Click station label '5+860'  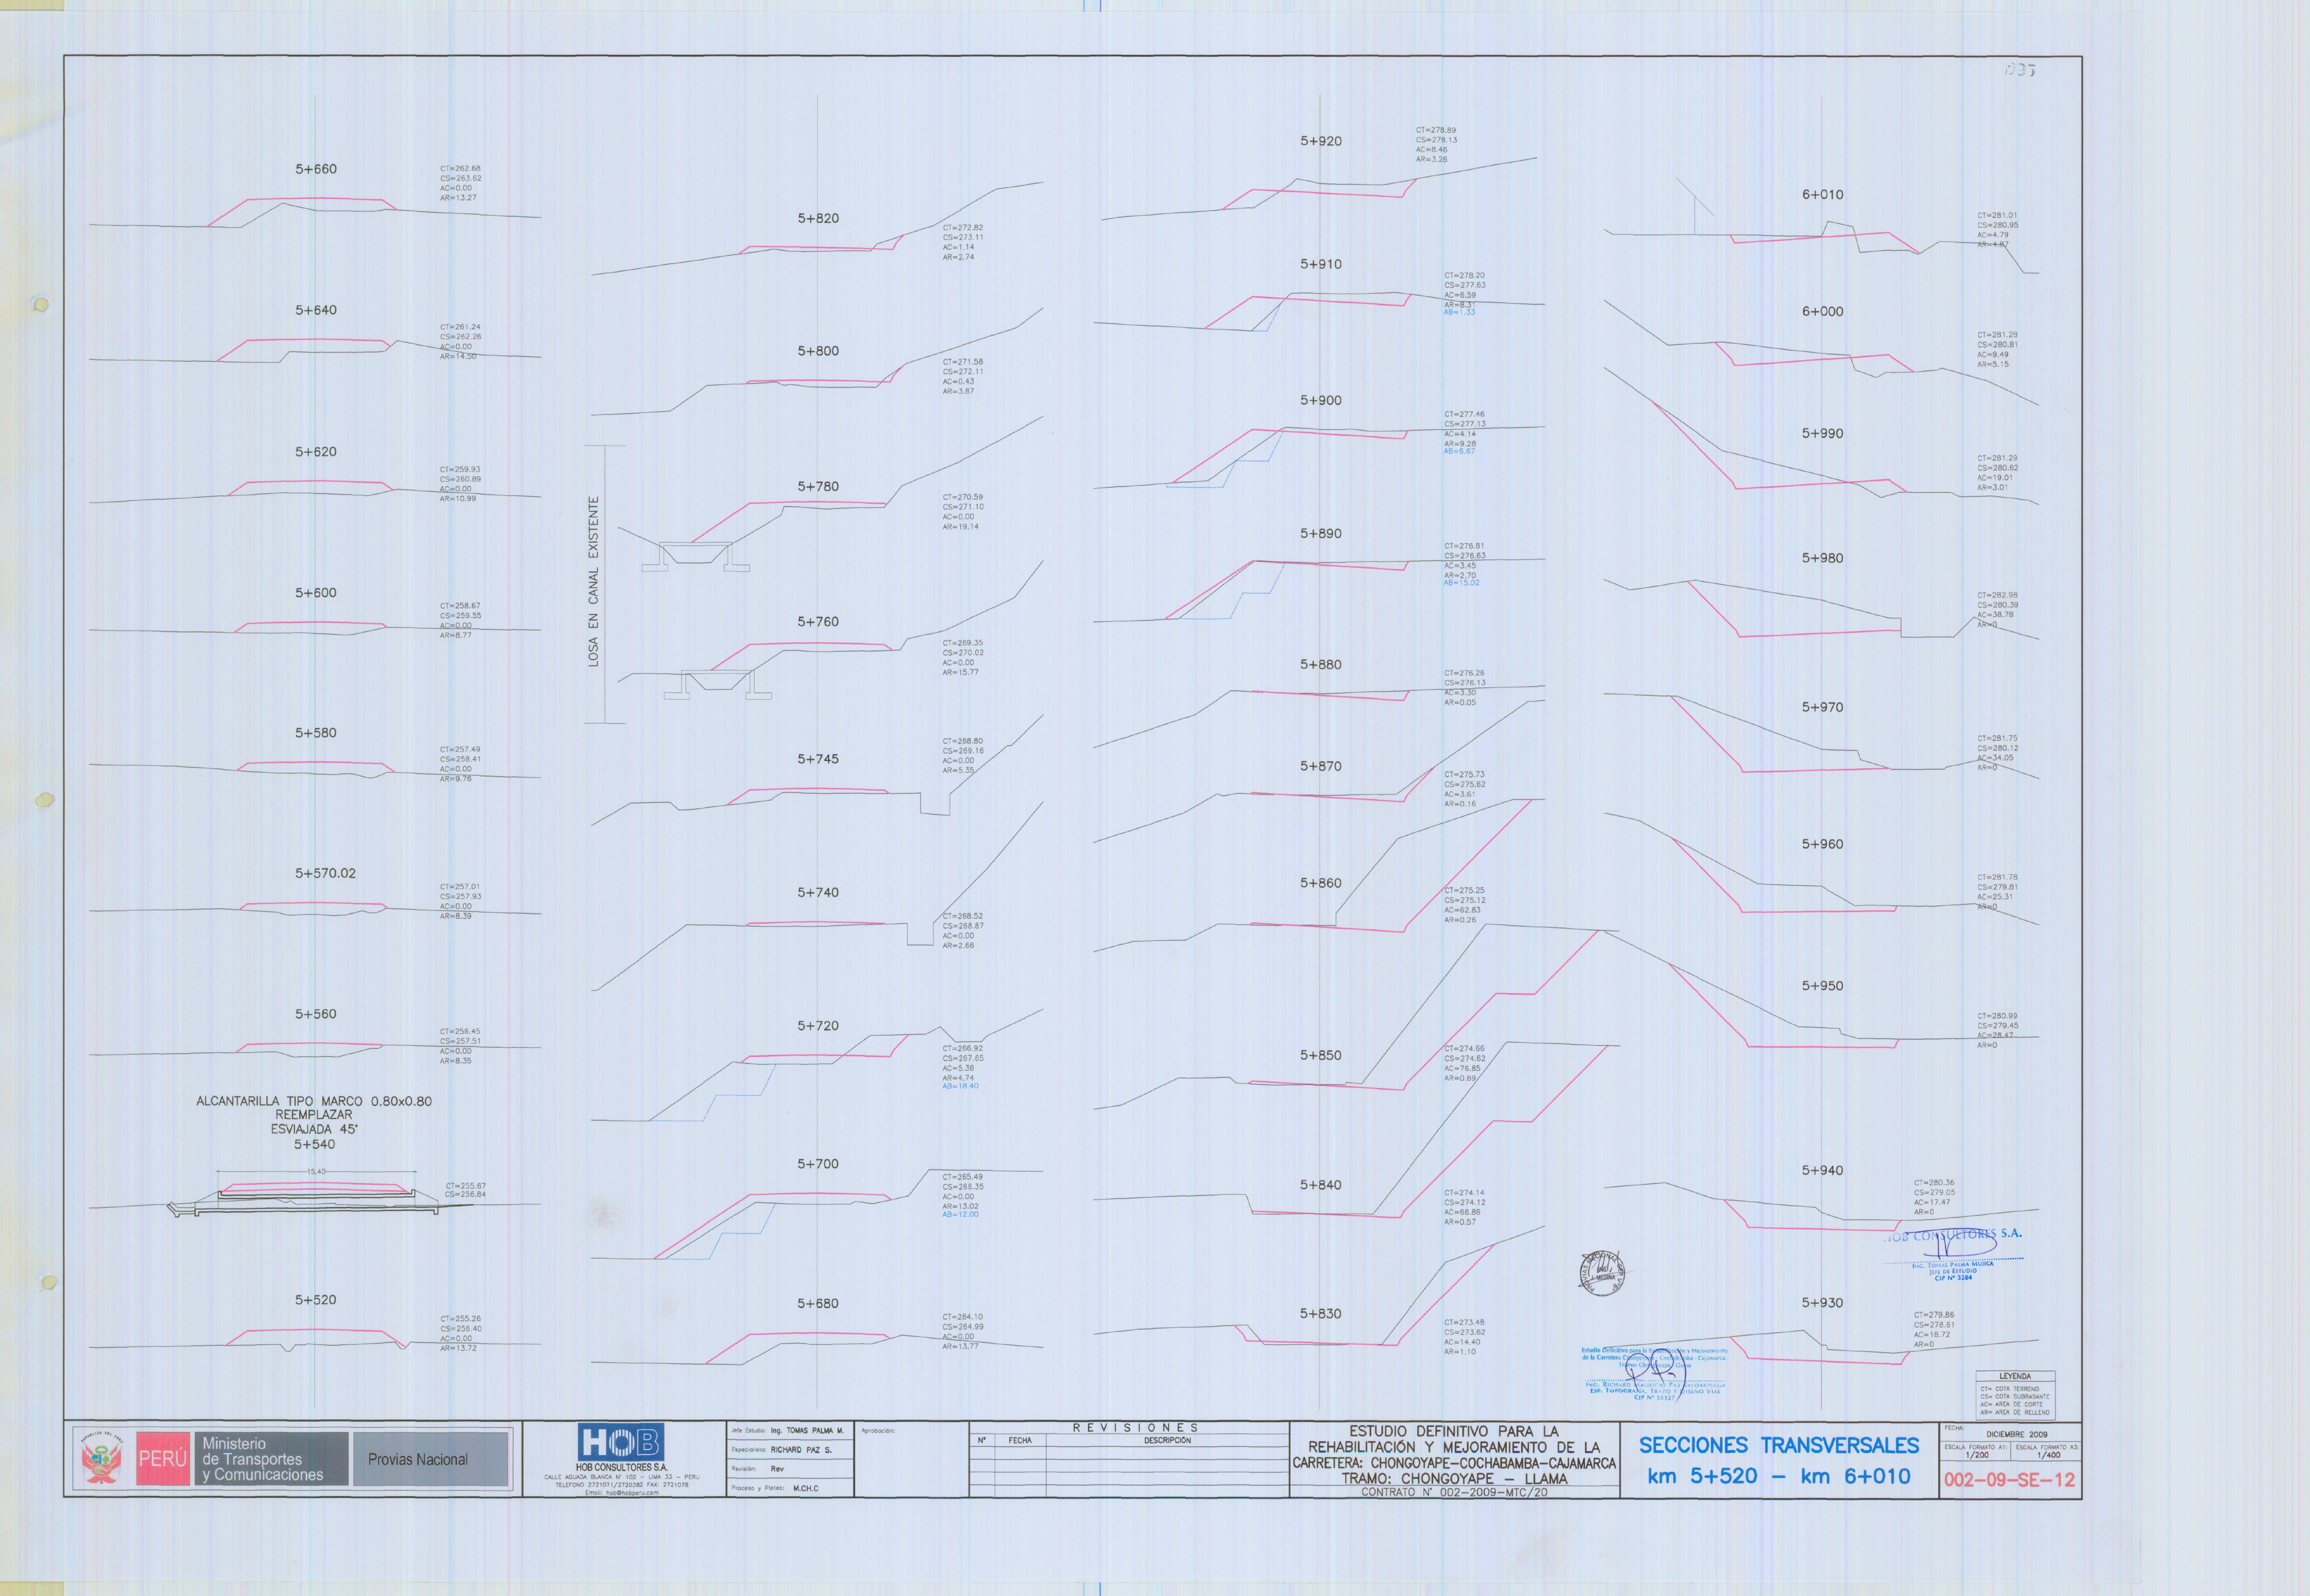[x=1321, y=883]
